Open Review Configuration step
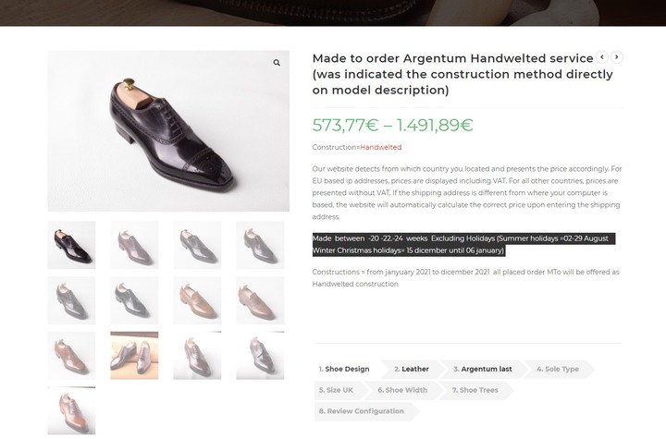 [362, 411]
